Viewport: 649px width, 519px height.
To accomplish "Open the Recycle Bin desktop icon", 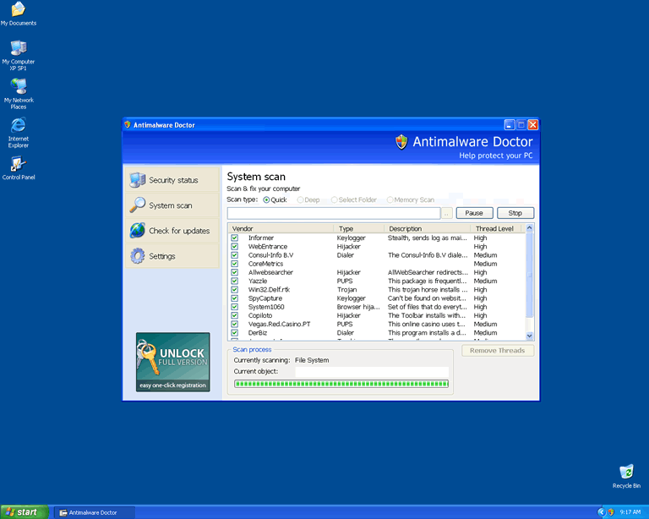I will click(626, 472).
